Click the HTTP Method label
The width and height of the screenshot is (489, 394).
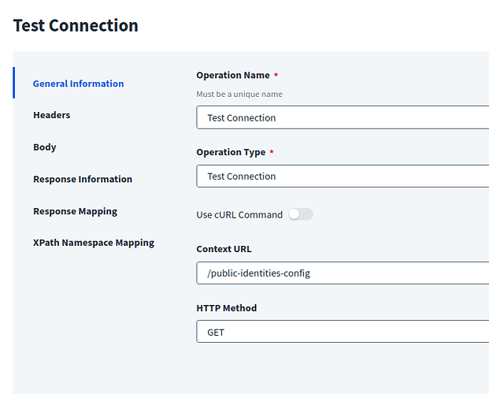[226, 308]
